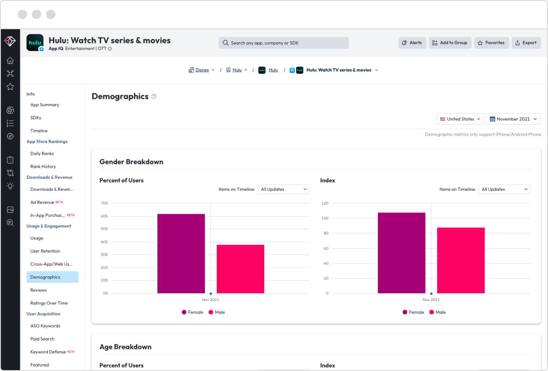The image size is (548, 371).
Task: Click the Nov 2021 timeline marker in the Index chart
Action: (x=431, y=294)
